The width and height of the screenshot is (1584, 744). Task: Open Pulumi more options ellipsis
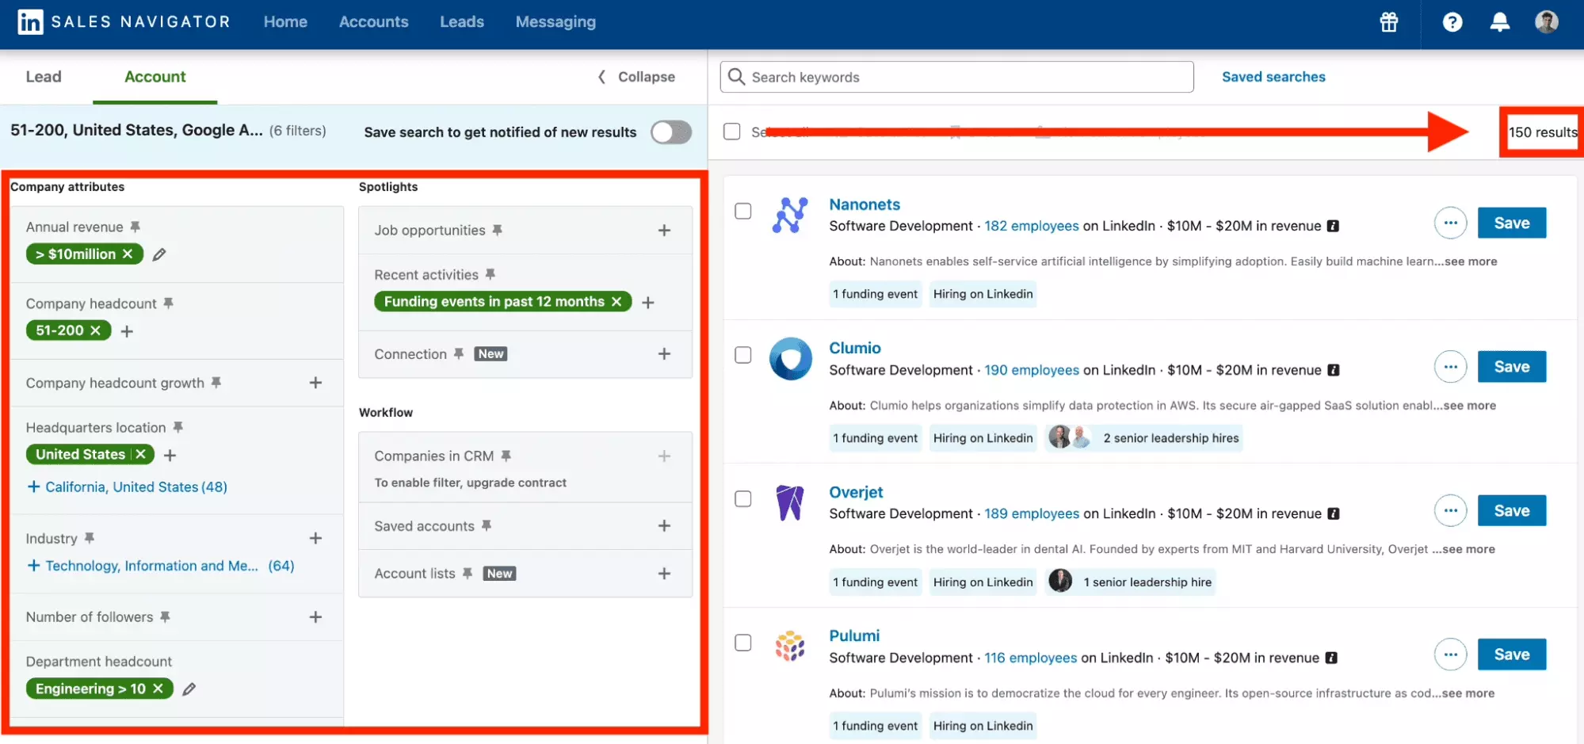1450,654
